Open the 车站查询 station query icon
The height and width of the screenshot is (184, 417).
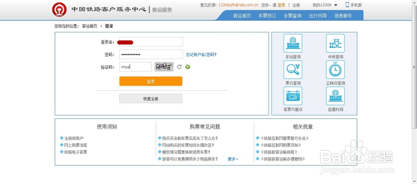[293, 43]
